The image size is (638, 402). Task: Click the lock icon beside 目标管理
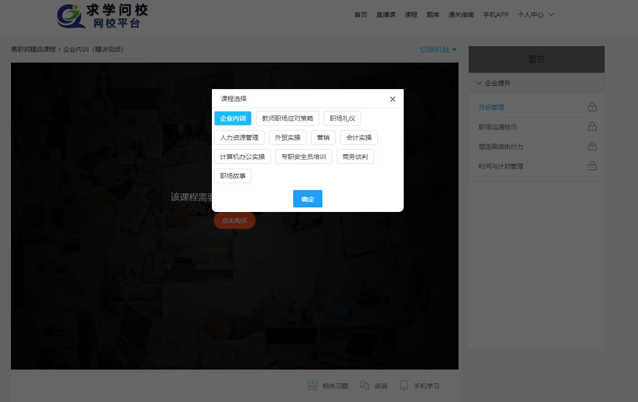pos(592,106)
